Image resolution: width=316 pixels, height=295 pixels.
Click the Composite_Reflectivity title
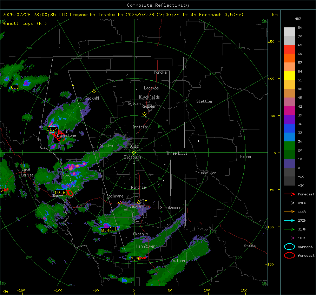pyautogui.click(x=158, y=5)
